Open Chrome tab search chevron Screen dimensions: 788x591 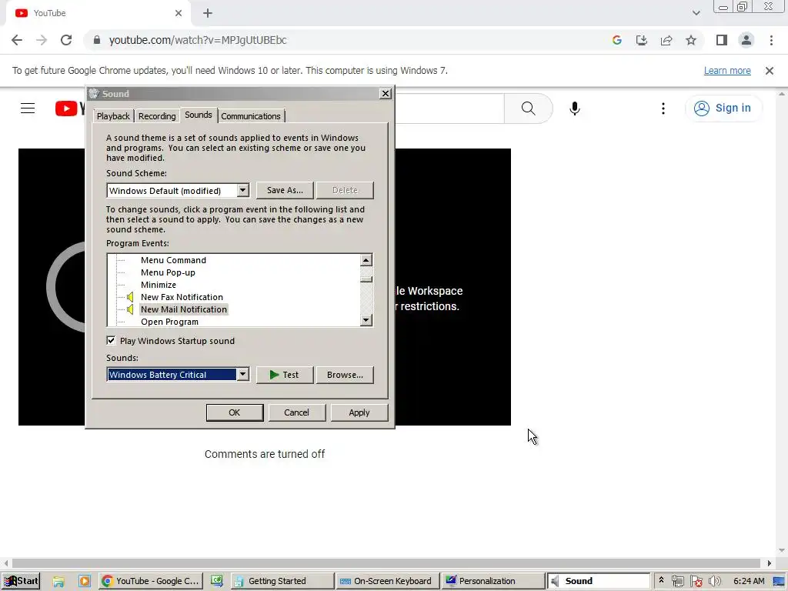(x=696, y=14)
